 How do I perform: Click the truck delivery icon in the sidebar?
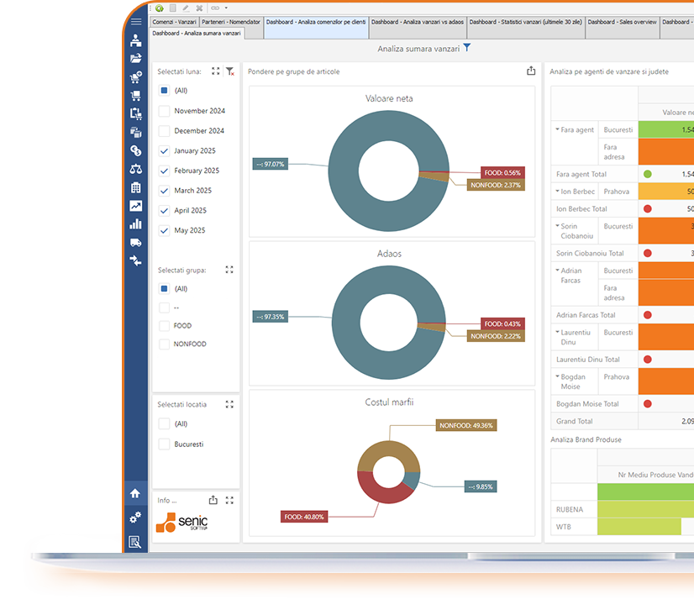(136, 243)
